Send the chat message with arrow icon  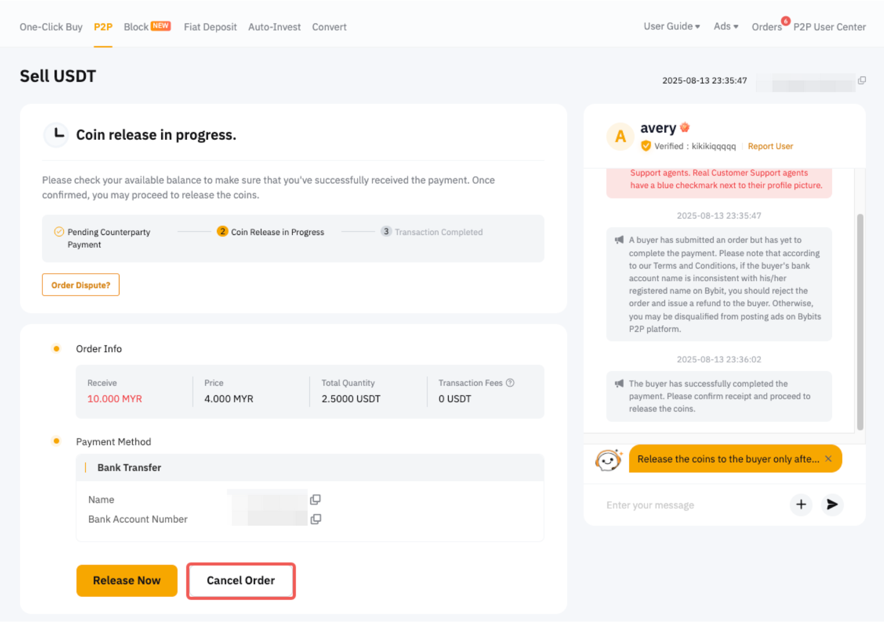coord(832,505)
